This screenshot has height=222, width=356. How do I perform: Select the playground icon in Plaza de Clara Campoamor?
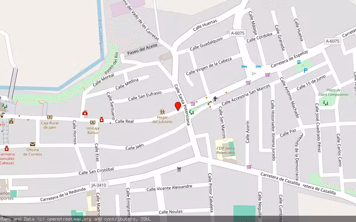326,103
